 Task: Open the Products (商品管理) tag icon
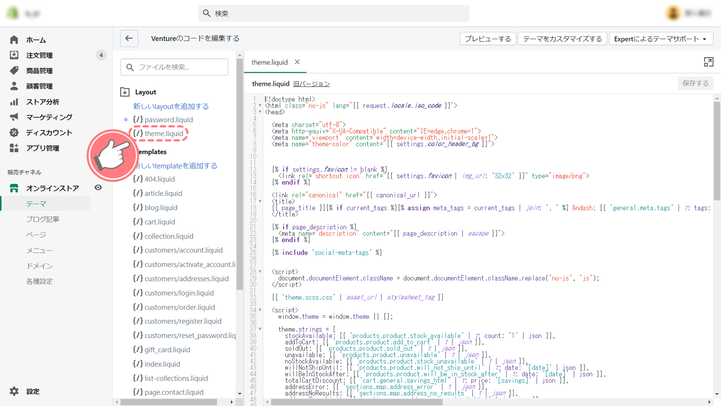[x=14, y=70]
